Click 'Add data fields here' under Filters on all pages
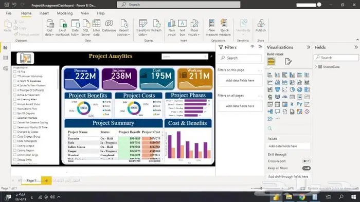The width and height of the screenshot is (360, 202). click(240, 106)
